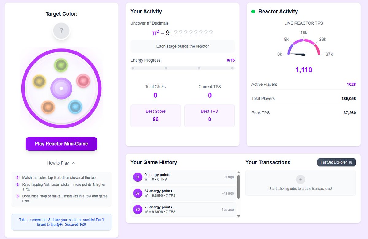Click the purple 0 badge in game history
This screenshot has width=368, height=239.
click(x=138, y=177)
